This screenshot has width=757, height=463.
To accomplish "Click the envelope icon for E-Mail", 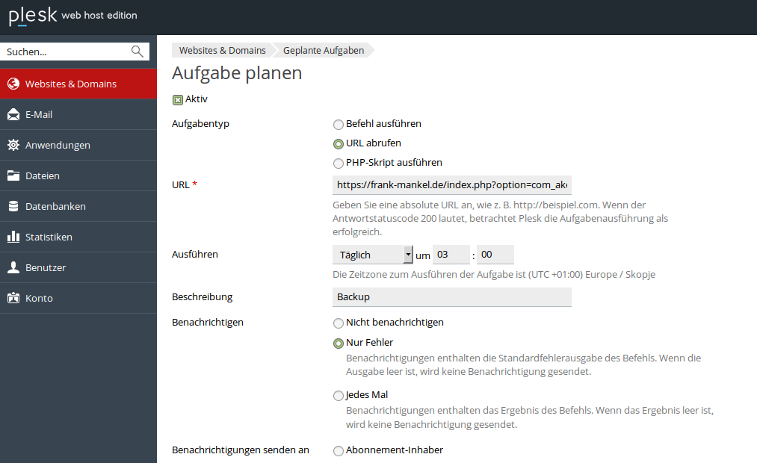I will coord(13,115).
